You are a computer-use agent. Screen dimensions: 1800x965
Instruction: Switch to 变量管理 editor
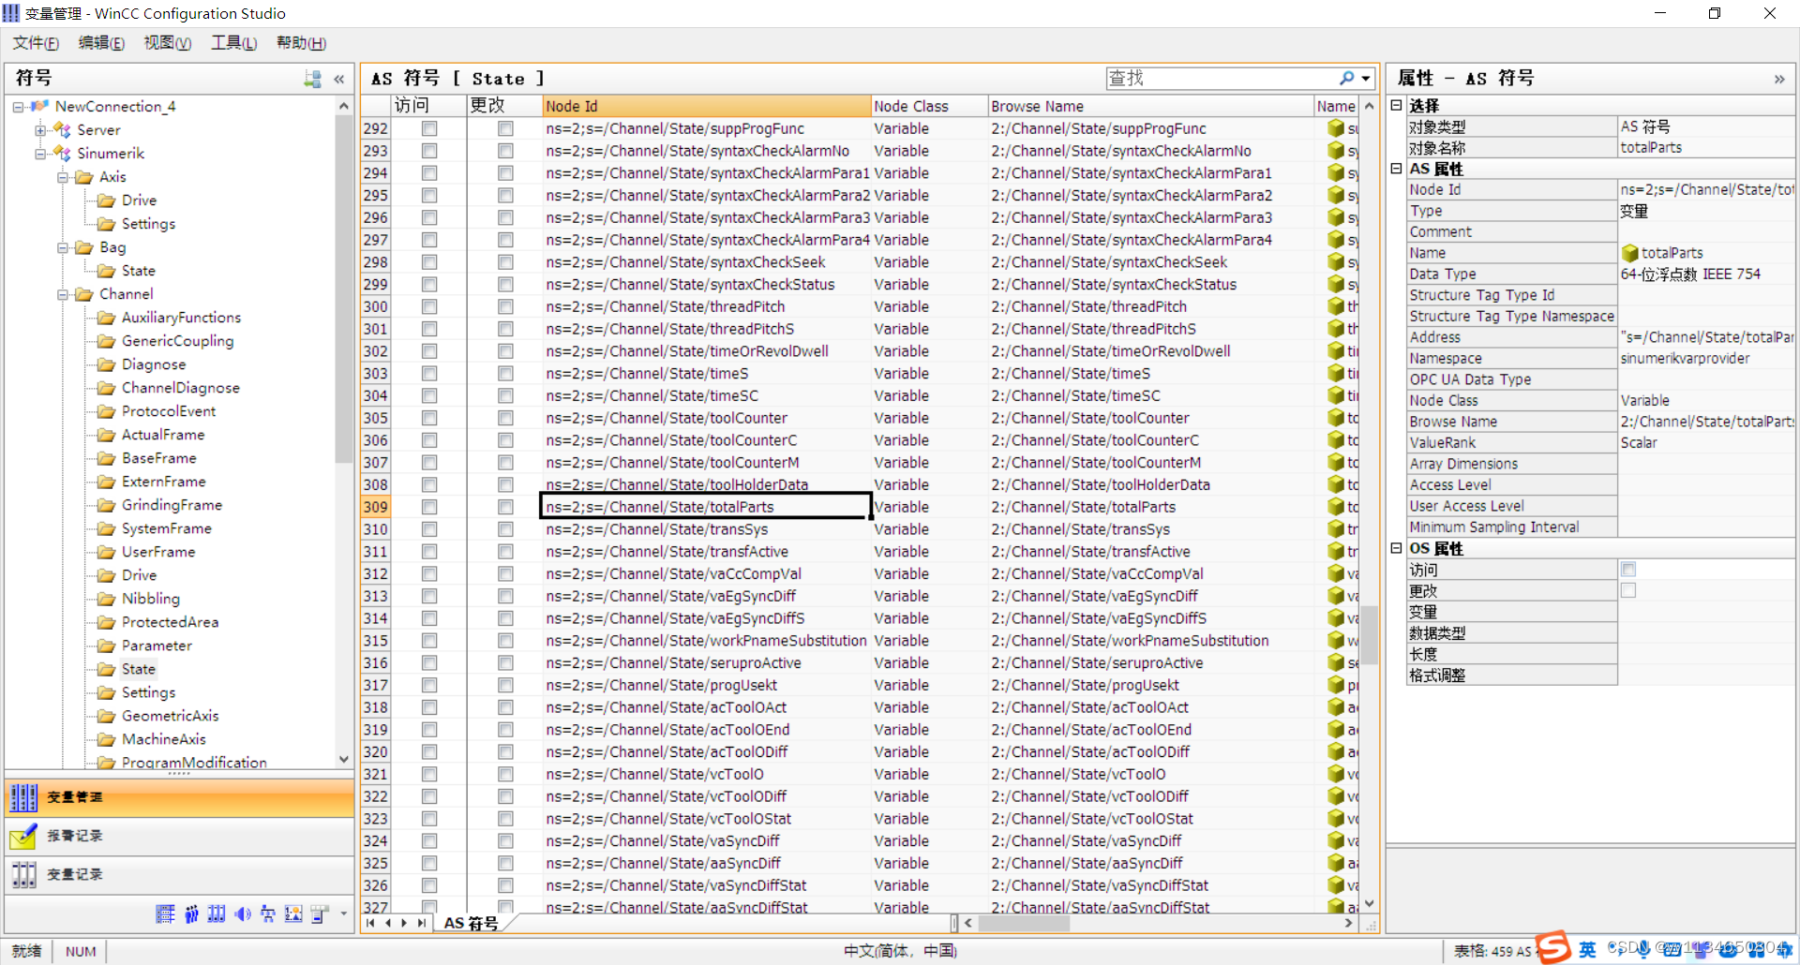pos(180,797)
